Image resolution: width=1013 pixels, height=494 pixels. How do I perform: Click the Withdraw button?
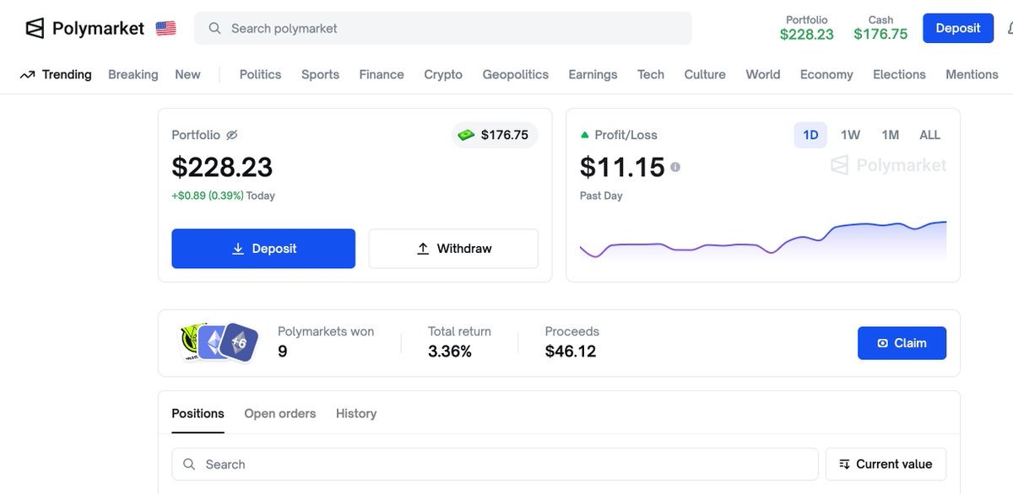pos(453,249)
